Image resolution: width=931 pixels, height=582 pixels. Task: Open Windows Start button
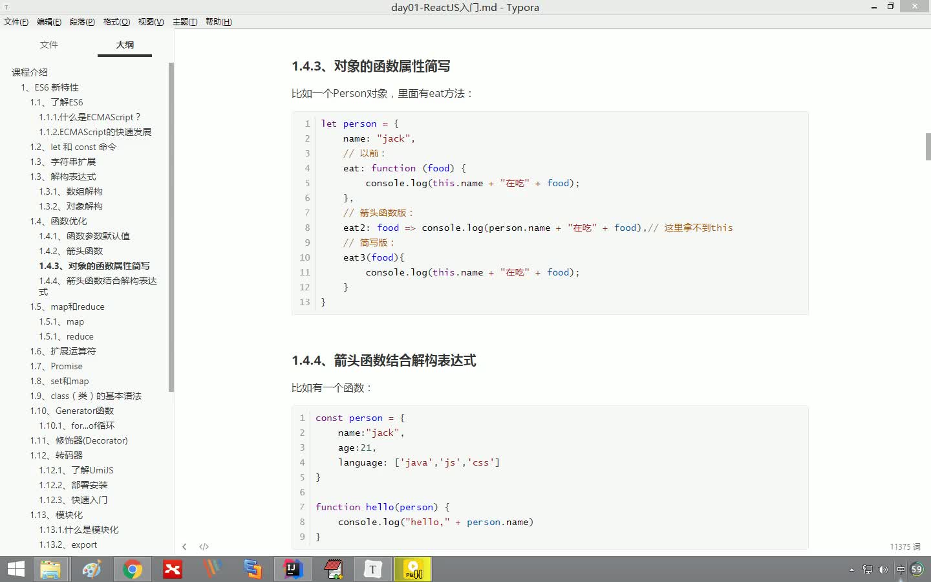(x=16, y=569)
